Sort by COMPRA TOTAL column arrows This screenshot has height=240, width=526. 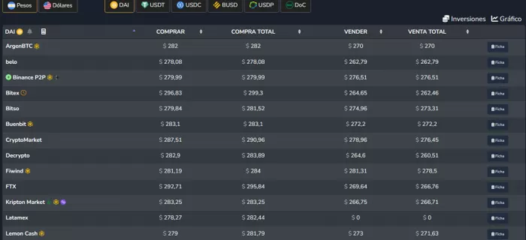tap(299, 31)
